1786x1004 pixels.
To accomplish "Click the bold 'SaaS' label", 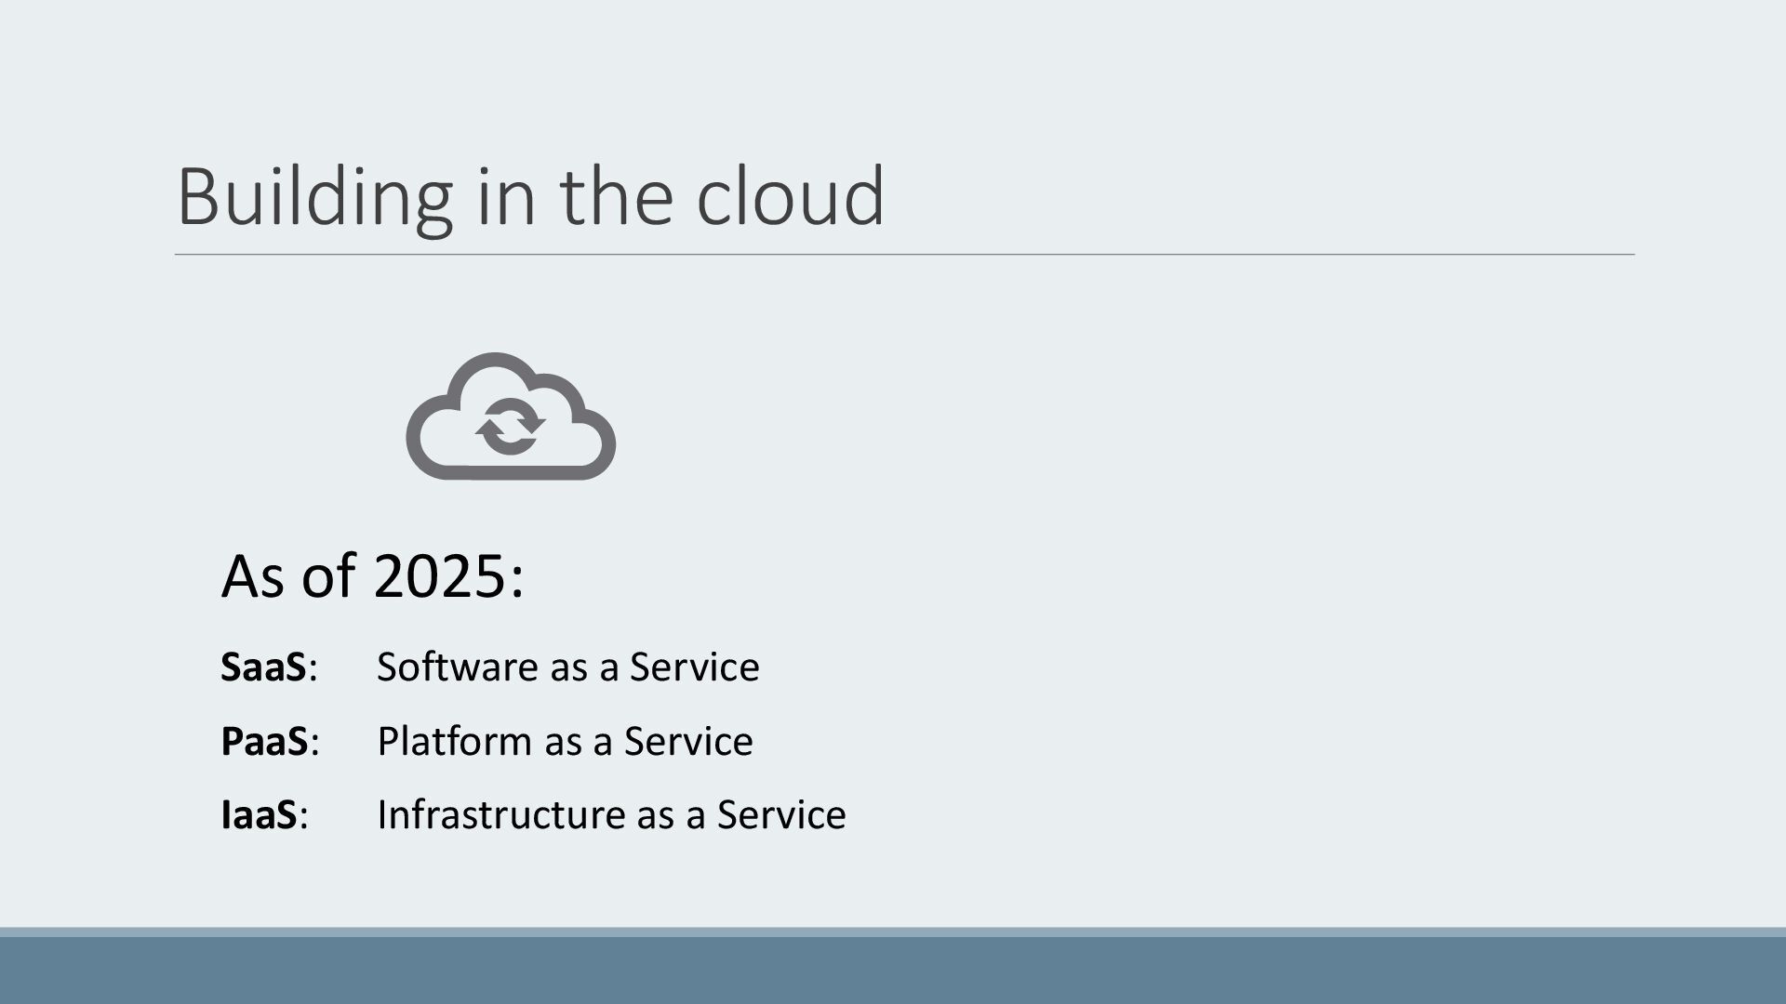I will (263, 667).
